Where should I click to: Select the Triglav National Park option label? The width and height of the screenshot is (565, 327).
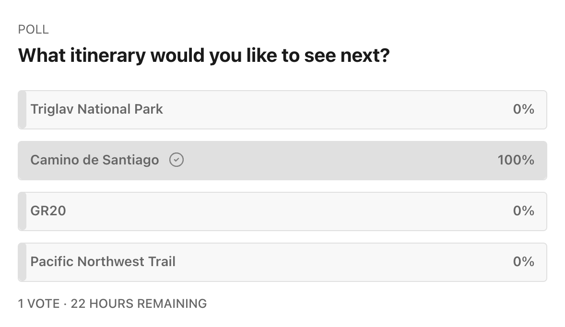tap(96, 109)
